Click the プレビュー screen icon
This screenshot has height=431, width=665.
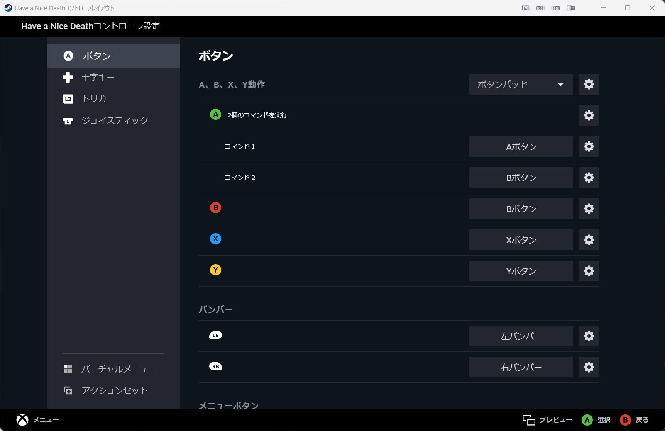(528, 420)
